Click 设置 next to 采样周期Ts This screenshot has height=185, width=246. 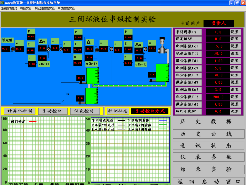click(x=236, y=32)
